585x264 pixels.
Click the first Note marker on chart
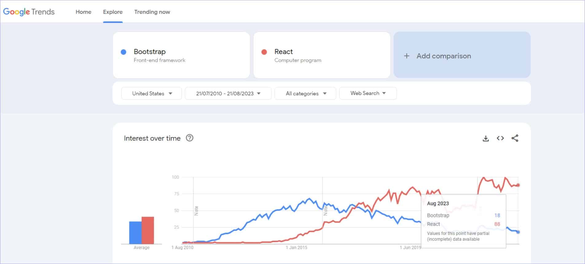tap(196, 211)
